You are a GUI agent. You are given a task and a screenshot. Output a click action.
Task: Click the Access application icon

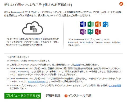(x=98, y=32)
